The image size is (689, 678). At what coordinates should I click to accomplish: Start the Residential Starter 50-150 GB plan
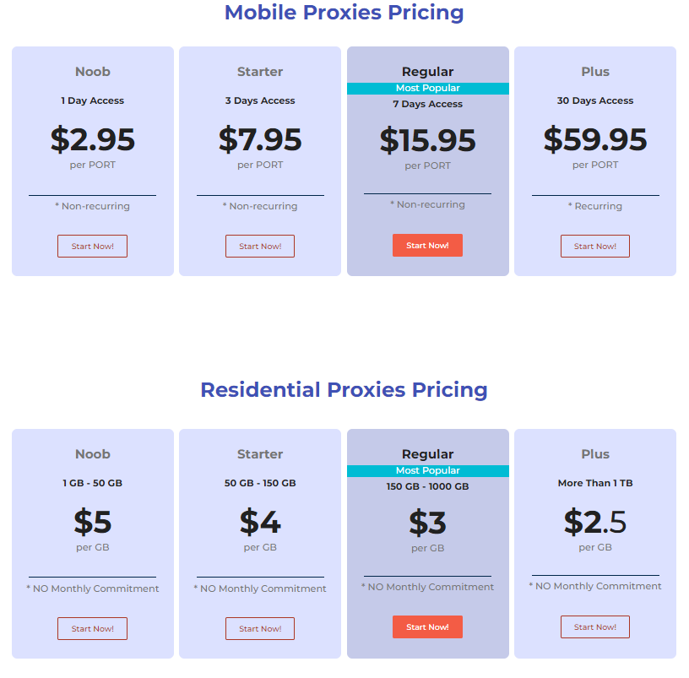point(260,628)
